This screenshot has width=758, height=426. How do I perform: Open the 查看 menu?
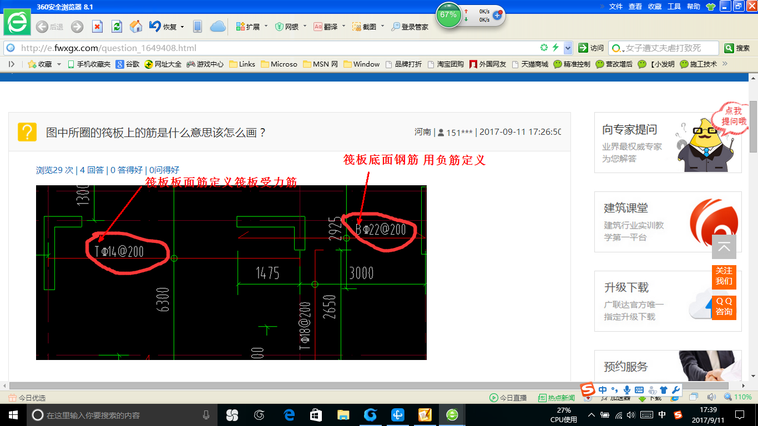click(635, 7)
